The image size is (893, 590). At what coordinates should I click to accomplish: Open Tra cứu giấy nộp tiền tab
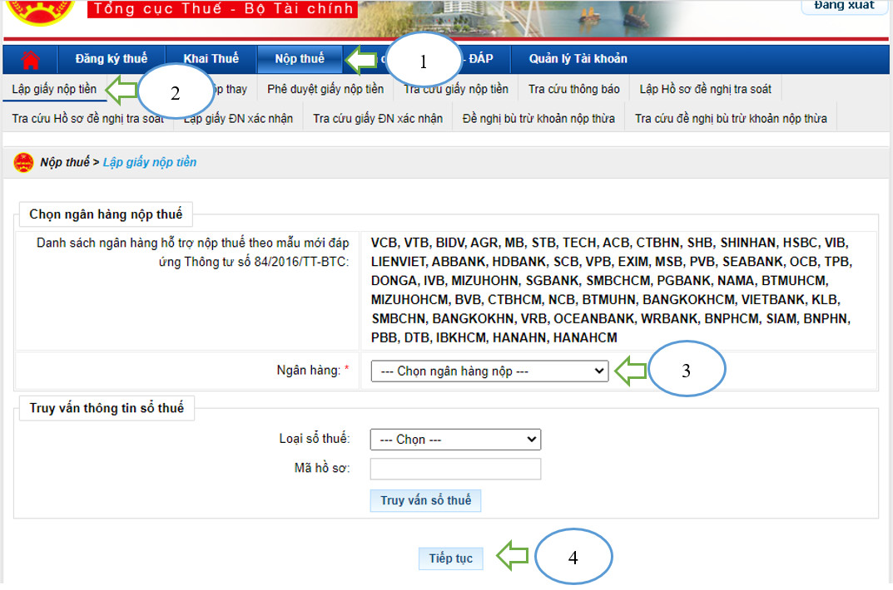click(455, 89)
